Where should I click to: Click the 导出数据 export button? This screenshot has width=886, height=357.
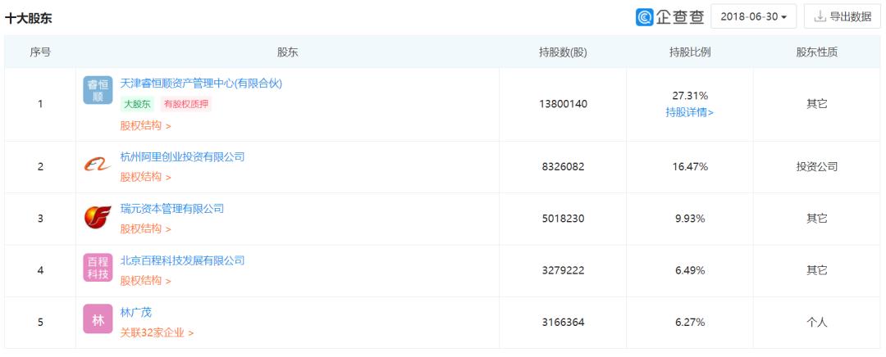click(x=843, y=16)
